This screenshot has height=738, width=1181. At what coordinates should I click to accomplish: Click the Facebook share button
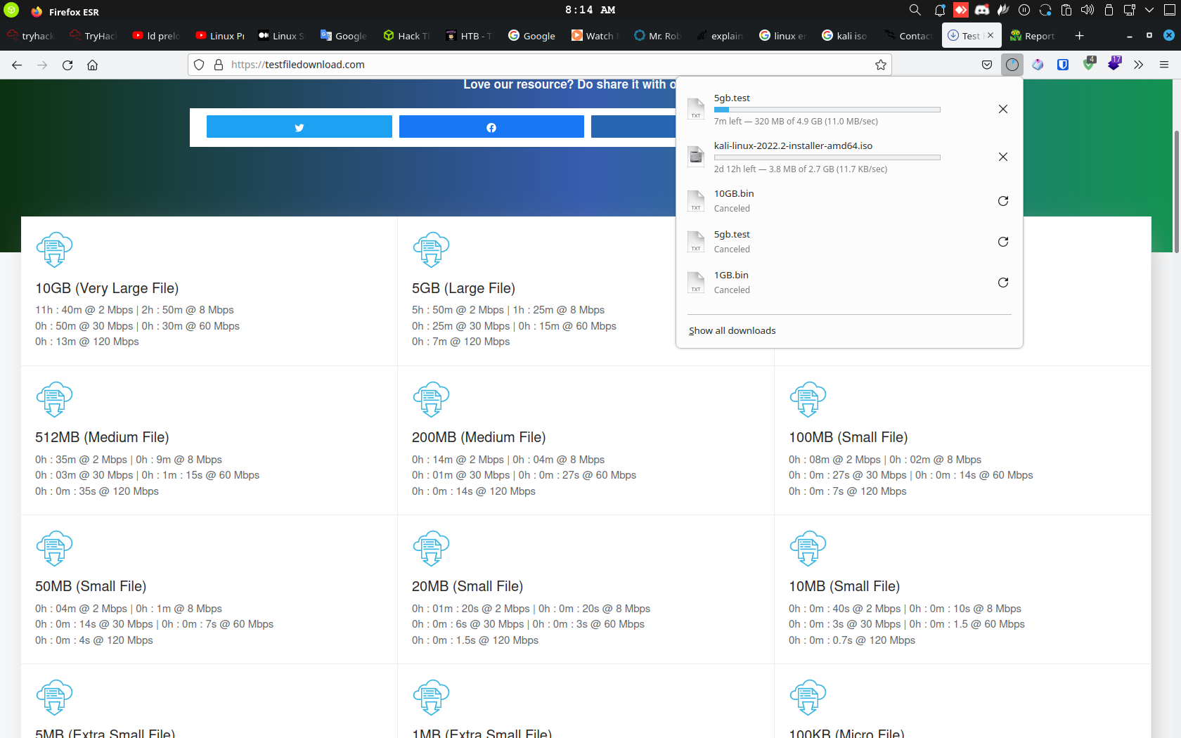491,127
